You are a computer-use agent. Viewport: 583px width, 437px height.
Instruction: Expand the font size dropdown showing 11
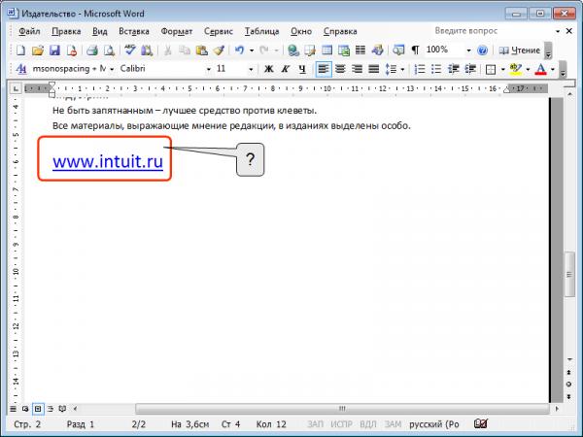251,69
